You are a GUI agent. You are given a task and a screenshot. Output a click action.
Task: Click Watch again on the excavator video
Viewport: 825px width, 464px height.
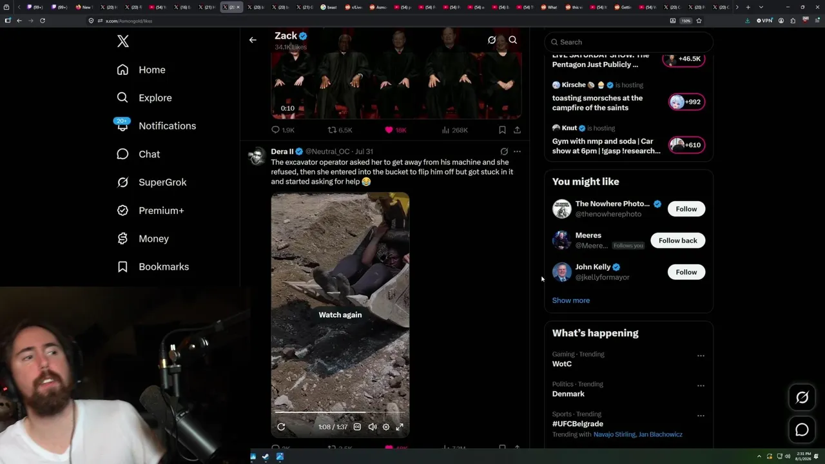(340, 315)
